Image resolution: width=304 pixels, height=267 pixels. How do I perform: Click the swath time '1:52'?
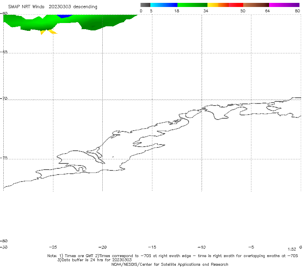tap(292, 249)
